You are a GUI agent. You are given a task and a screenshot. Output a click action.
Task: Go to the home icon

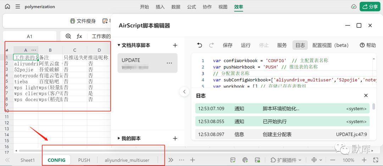point(7,7)
